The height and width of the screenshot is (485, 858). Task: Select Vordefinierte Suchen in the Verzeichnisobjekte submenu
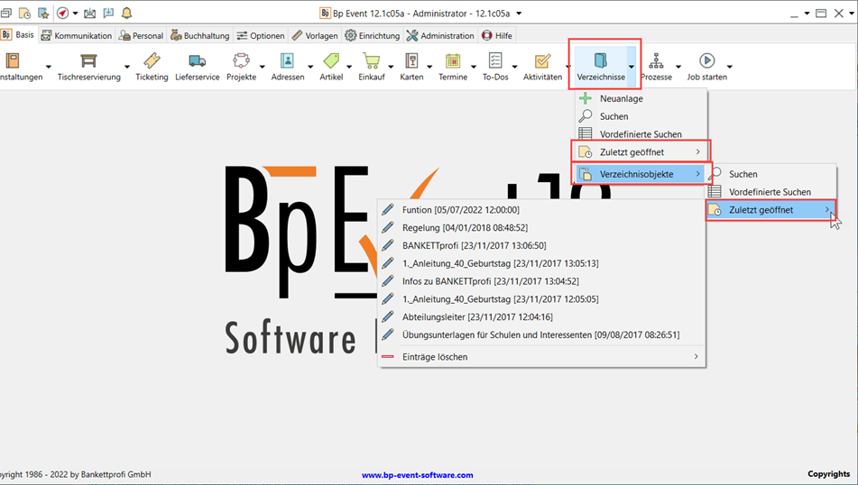coord(770,192)
